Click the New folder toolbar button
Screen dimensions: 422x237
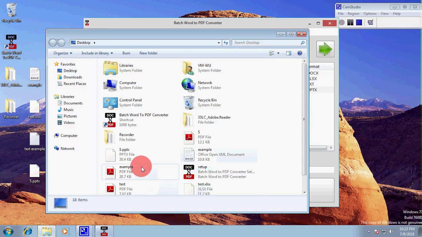point(148,53)
